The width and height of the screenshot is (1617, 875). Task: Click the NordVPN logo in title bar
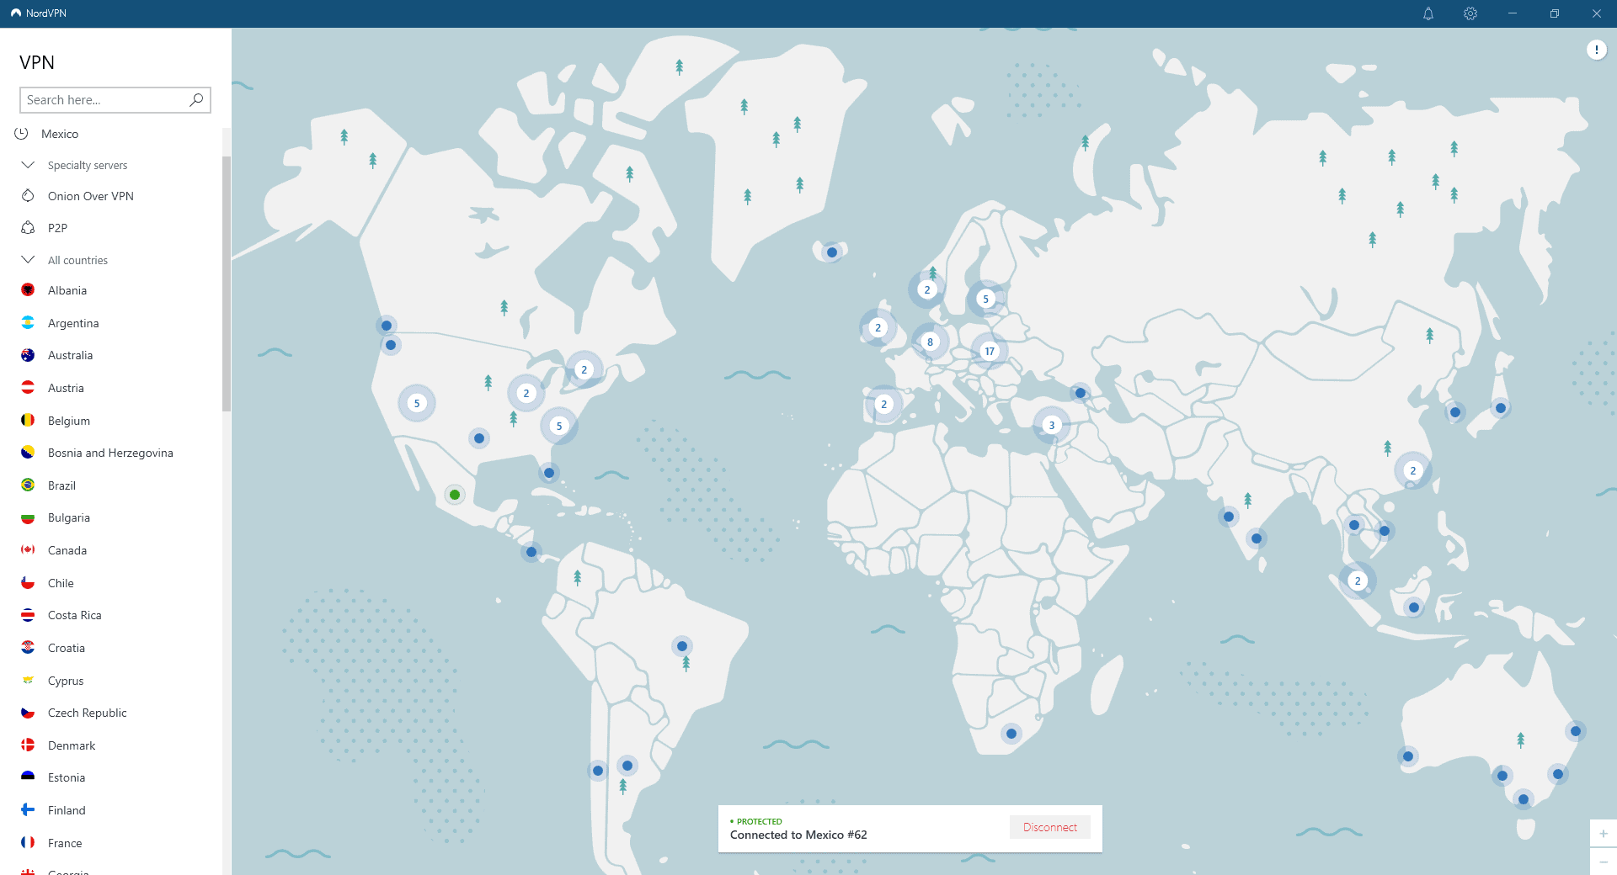tap(16, 13)
